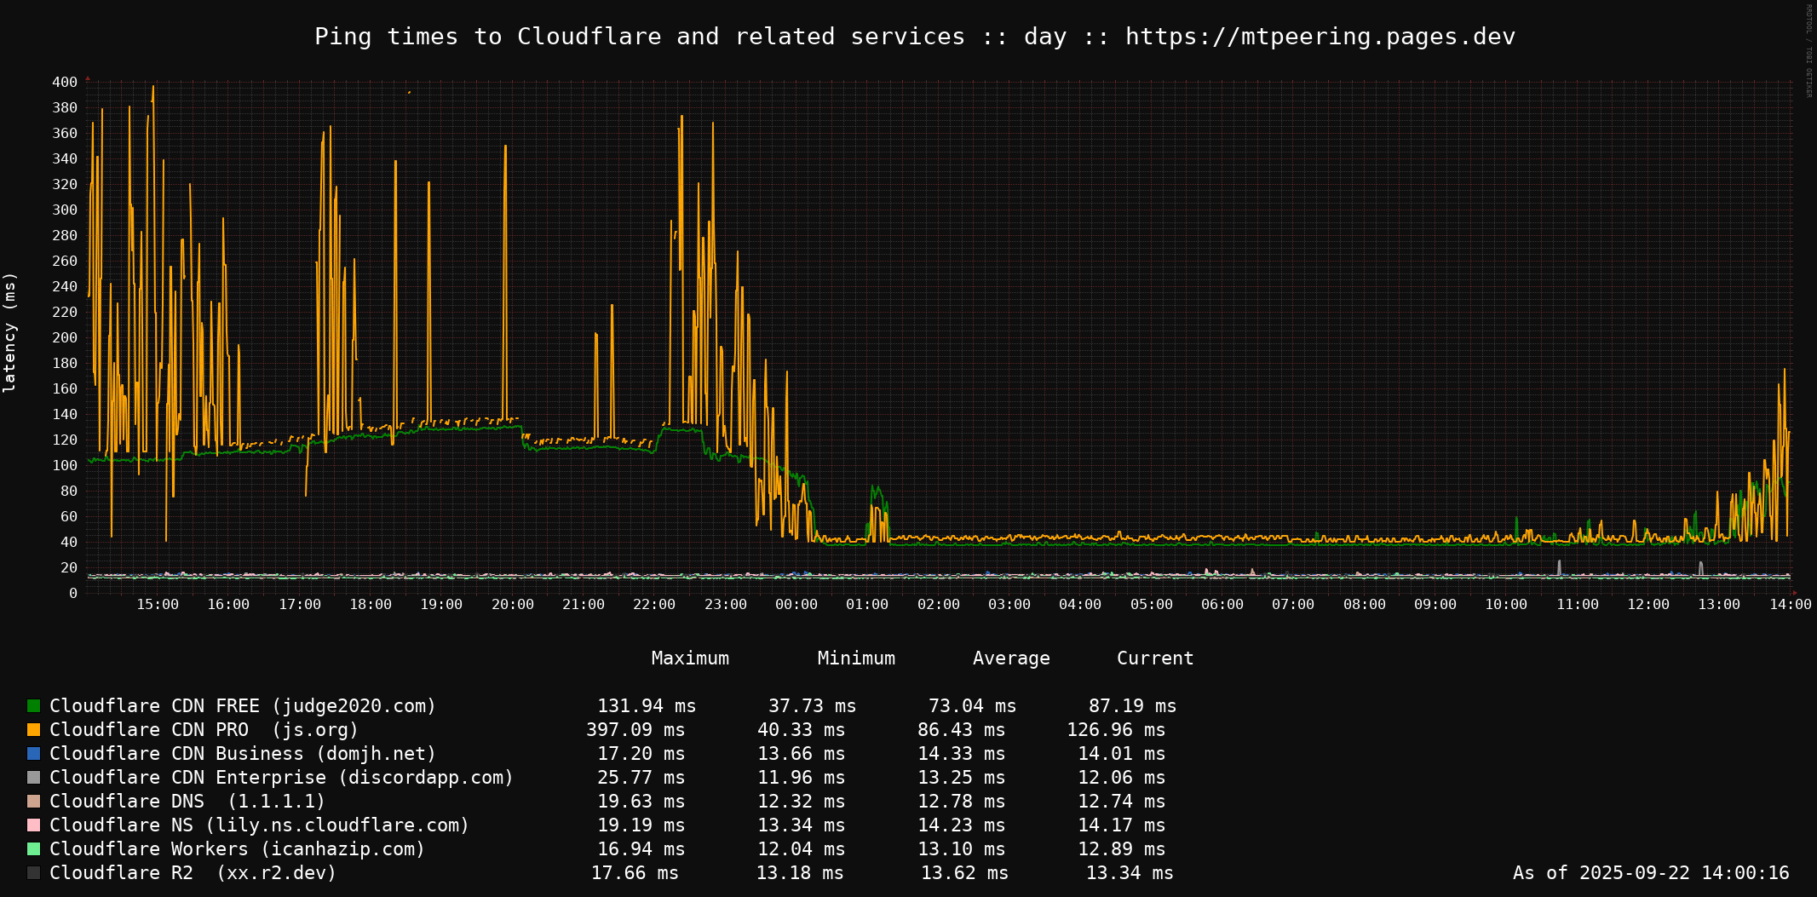Click the 23:00 x-axis time label
This screenshot has height=897, width=1817.
point(726,605)
